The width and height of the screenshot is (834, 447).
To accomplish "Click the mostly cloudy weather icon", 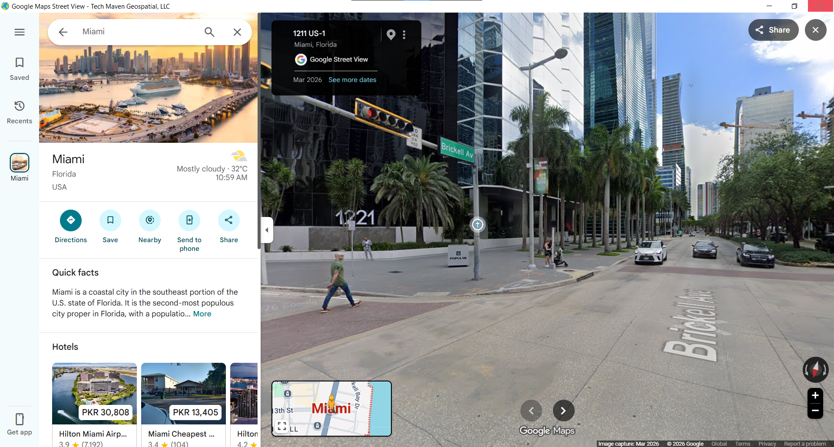I will [238, 156].
